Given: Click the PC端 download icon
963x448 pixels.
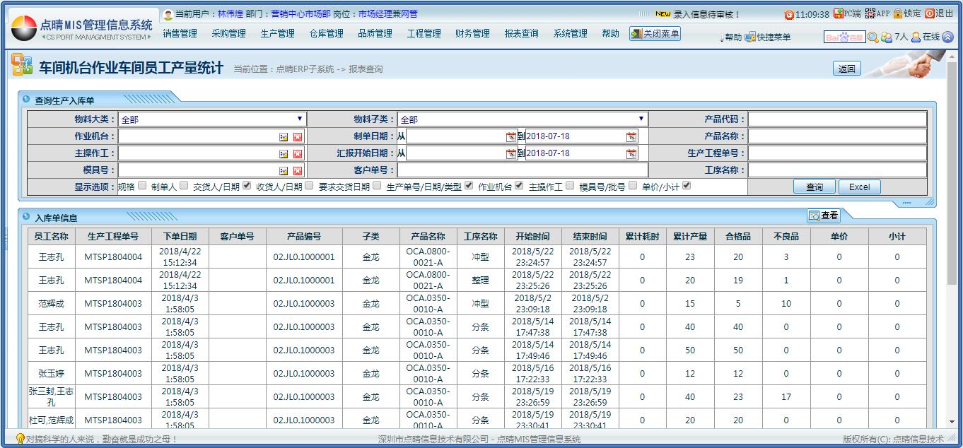Looking at the screenshot, I should (x=839, y=13).
